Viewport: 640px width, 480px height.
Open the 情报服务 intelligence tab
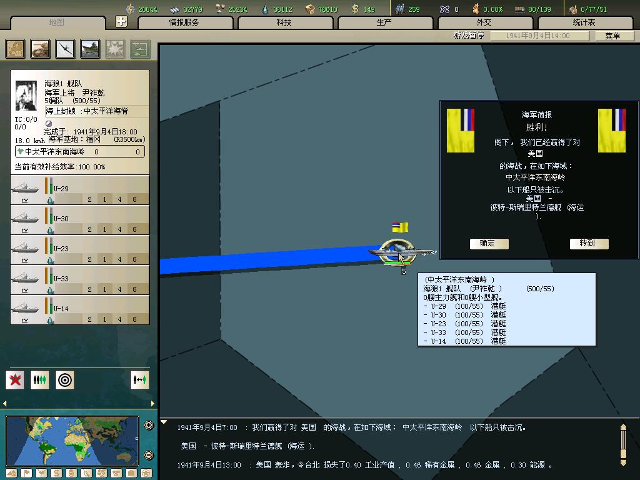185,22
